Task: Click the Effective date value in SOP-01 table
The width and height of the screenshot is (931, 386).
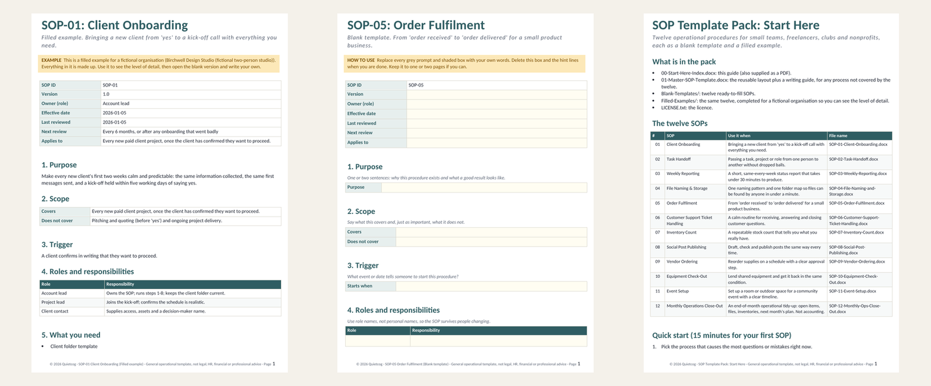Action: pos(191,113)
